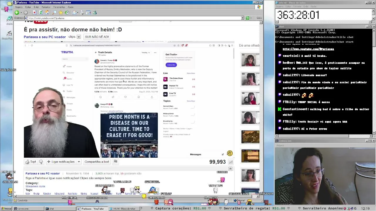Image resolution: width=376 pixels, height=211 pixels.
Task: Click the thumbs-up Top! button
Action: click(31, 162)
